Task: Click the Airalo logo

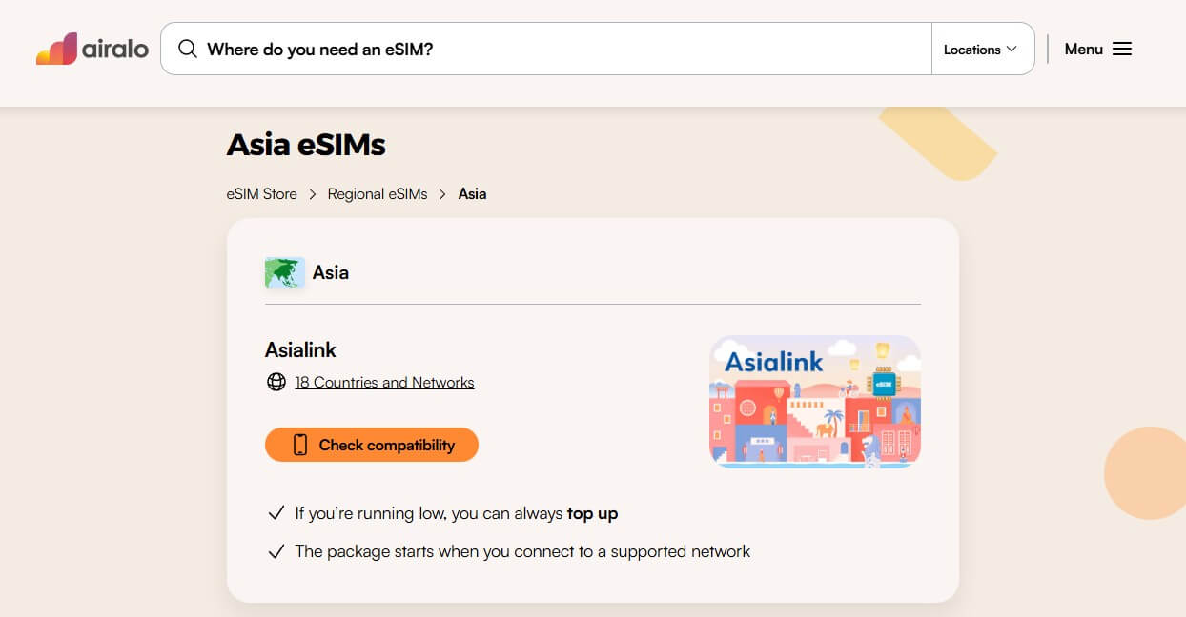Action: coord(92,49)
